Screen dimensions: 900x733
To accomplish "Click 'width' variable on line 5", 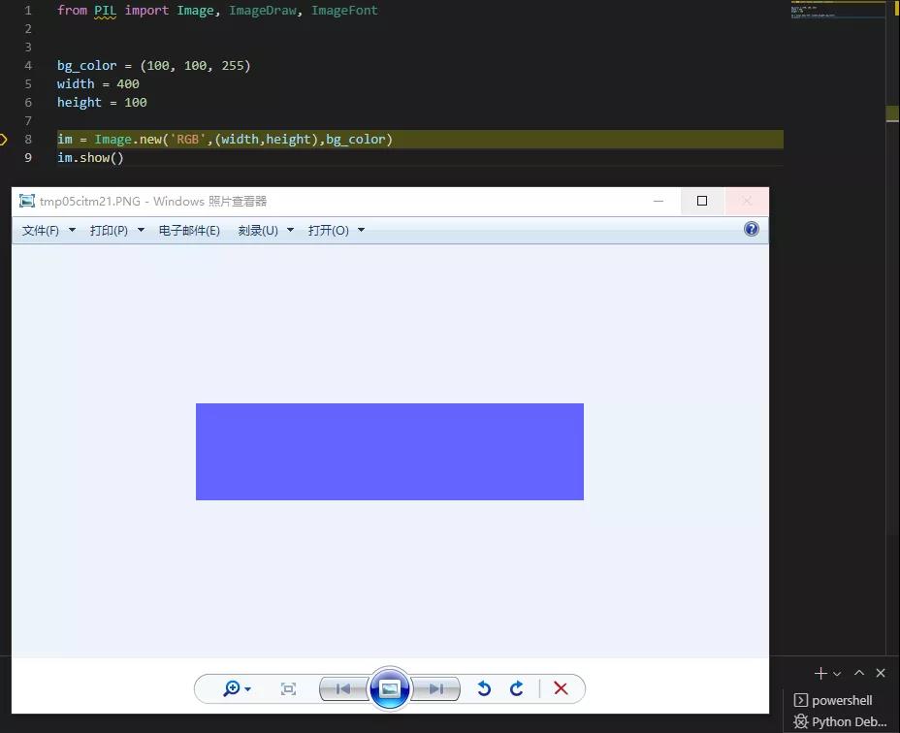I will [x=76, y=83].
